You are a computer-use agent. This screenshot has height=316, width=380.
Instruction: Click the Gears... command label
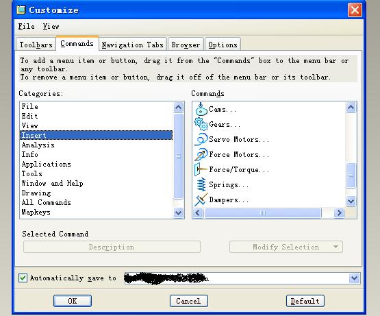[225, 125]
